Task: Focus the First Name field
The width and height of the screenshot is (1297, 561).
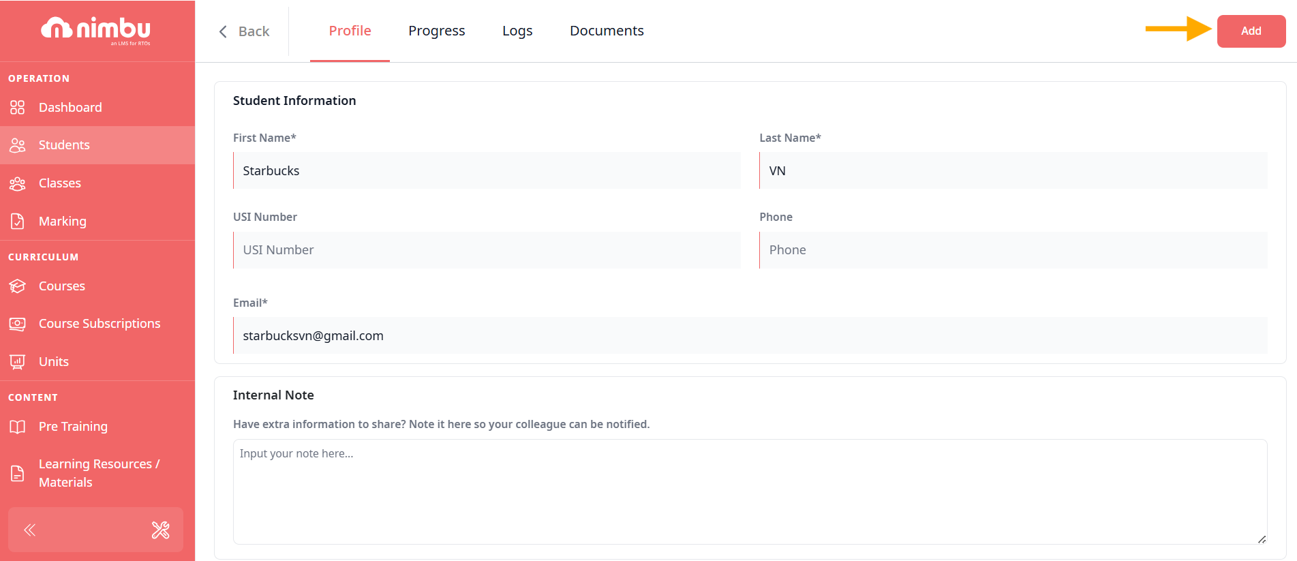Action: coord(487,170)
